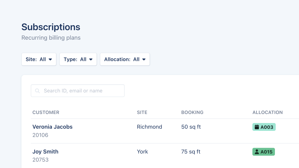This screenshot has width=299, height=168.
Task: Select the A015 allocation badge
Action: pos(264,152)
